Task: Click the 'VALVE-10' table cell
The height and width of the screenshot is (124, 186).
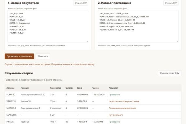Action: point(11,101)
